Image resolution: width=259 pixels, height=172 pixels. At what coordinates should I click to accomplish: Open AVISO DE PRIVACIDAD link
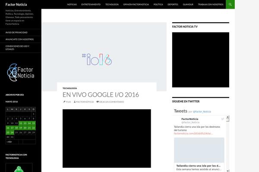(16, 32)
